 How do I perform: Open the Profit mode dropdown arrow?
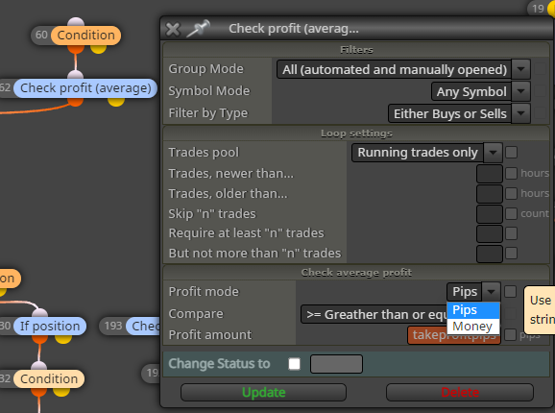click(491, 292)
